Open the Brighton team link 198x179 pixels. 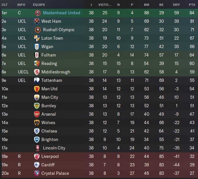tap(49, 139)
